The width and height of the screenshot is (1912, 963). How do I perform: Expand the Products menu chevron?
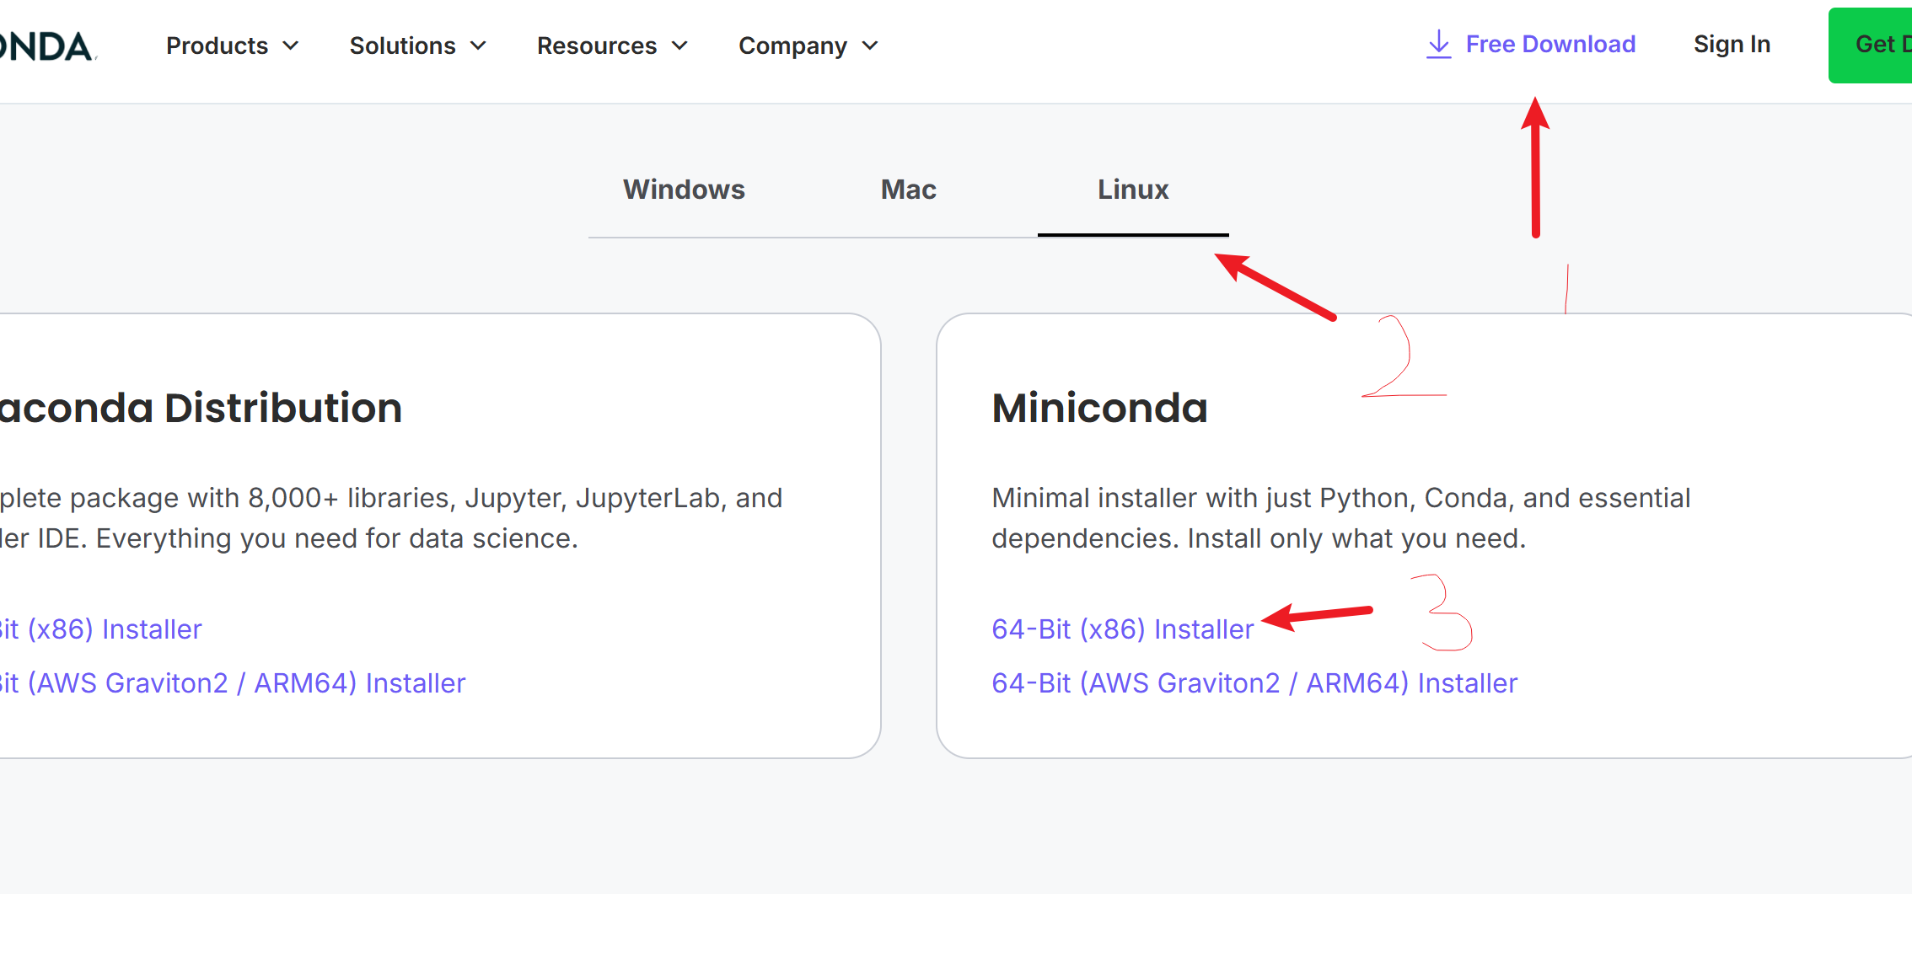[291, 45]
